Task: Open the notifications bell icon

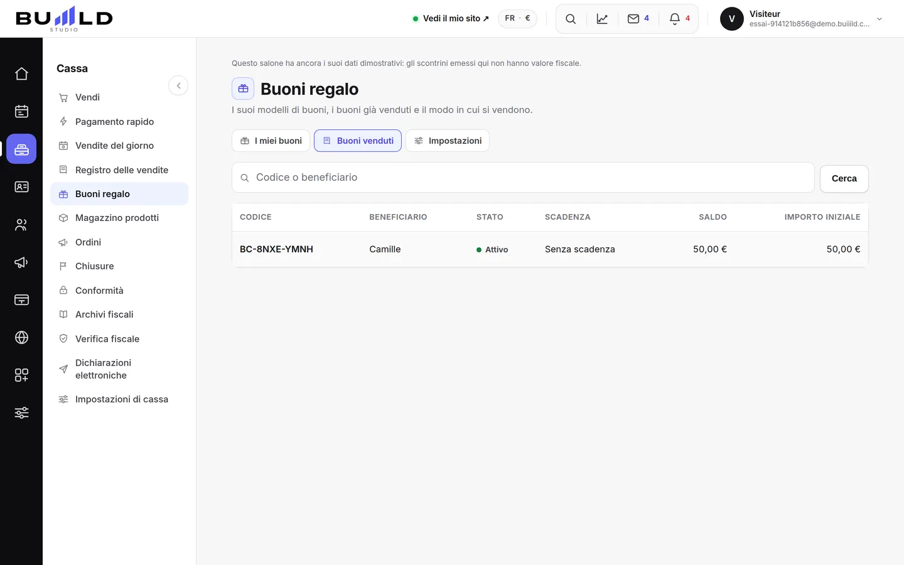Action: click(x=680, y=19)
